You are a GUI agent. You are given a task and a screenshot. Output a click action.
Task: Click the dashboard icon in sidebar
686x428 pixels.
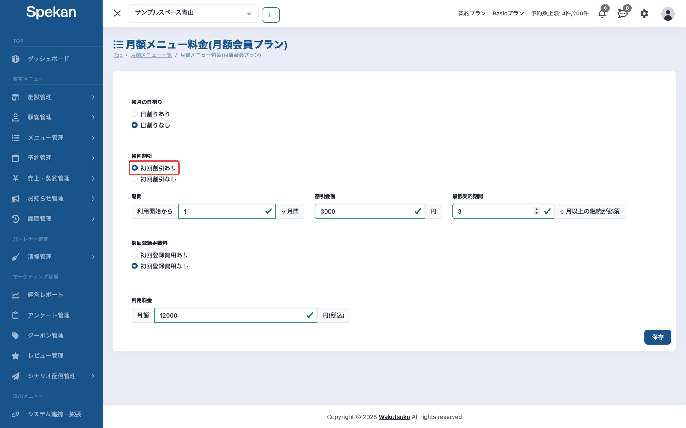coord(15,59)
